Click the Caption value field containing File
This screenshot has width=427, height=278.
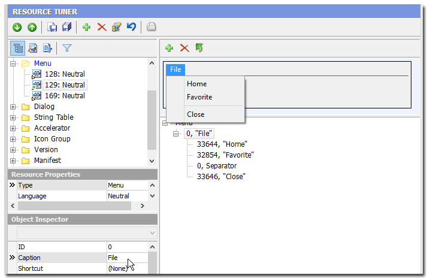(x=126, y=258)
